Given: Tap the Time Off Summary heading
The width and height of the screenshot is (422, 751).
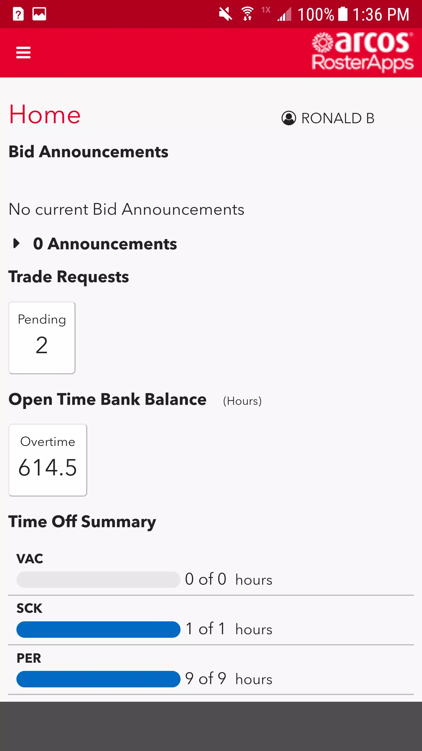Looking at the screenshot, I should pyautogui.click(x=82, y=522).
